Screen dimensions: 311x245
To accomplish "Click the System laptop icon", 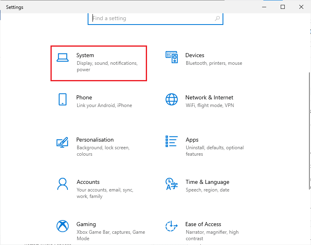I will pos(63,58).
